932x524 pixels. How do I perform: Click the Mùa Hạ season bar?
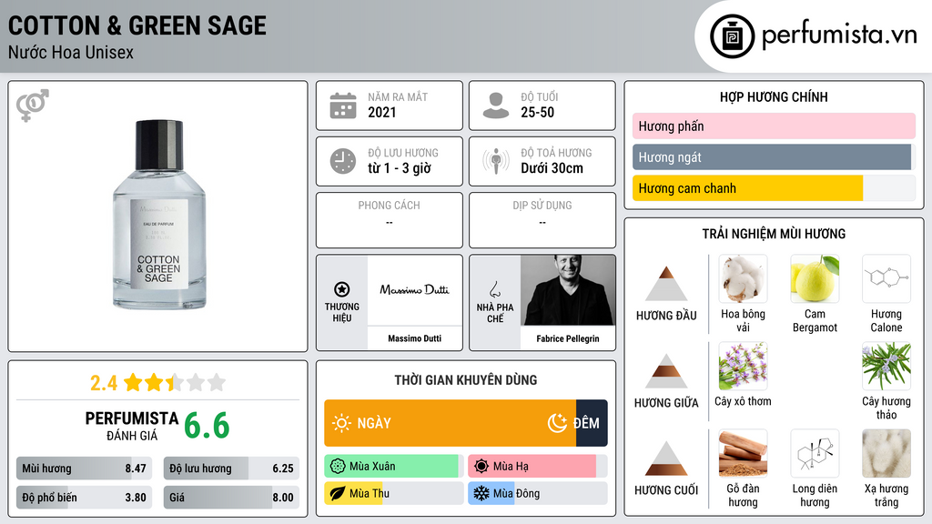(537, 467)
